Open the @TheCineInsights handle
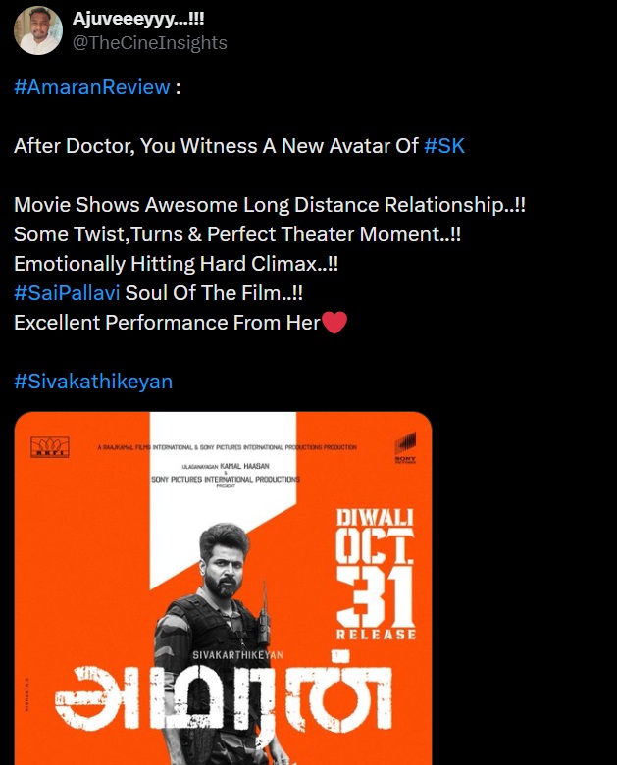 pyautogui.click(x=150, y=42)
